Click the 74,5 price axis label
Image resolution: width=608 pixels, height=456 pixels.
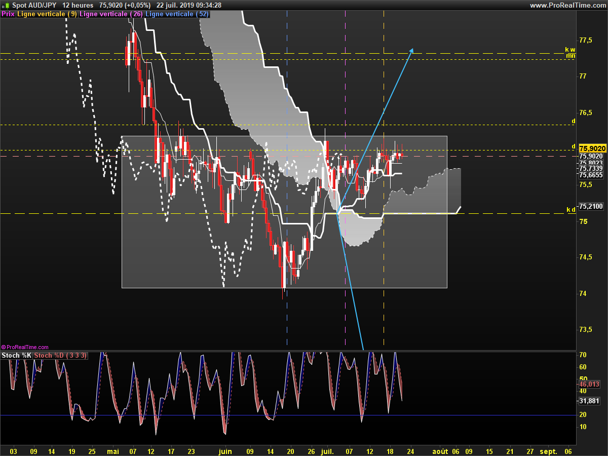586,257
